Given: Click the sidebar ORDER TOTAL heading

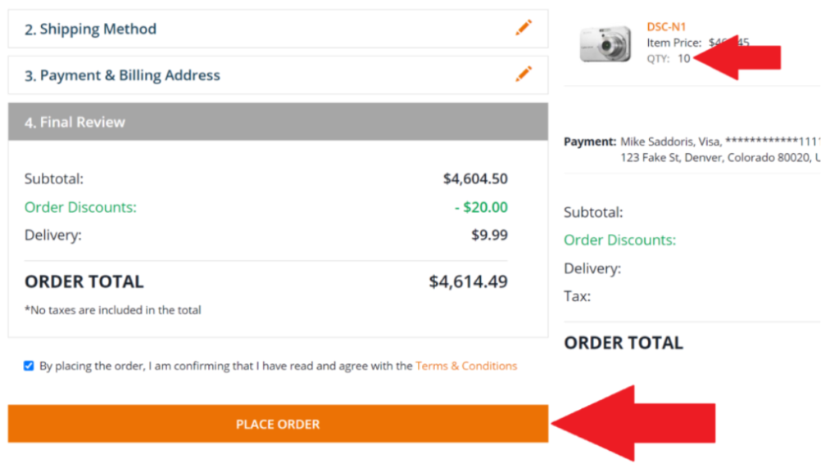Looking at the screenshot, I should click(624, 343).
